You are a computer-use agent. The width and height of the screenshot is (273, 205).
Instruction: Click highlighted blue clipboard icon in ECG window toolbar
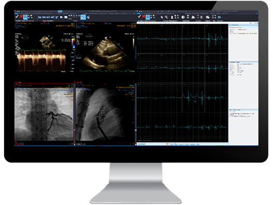(148, 17)
